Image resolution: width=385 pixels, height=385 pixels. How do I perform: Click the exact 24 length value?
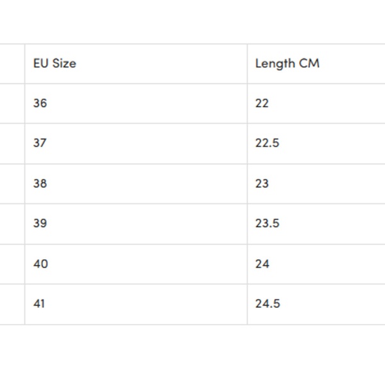(262, 264)
